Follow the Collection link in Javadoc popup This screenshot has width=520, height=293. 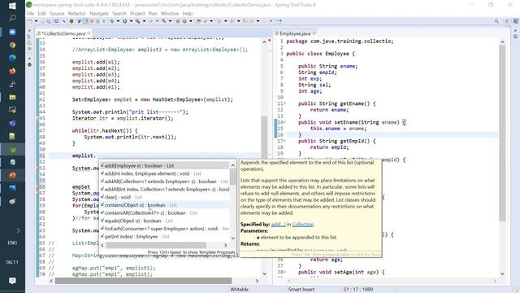pyautogui.click(x=302, y=225)
